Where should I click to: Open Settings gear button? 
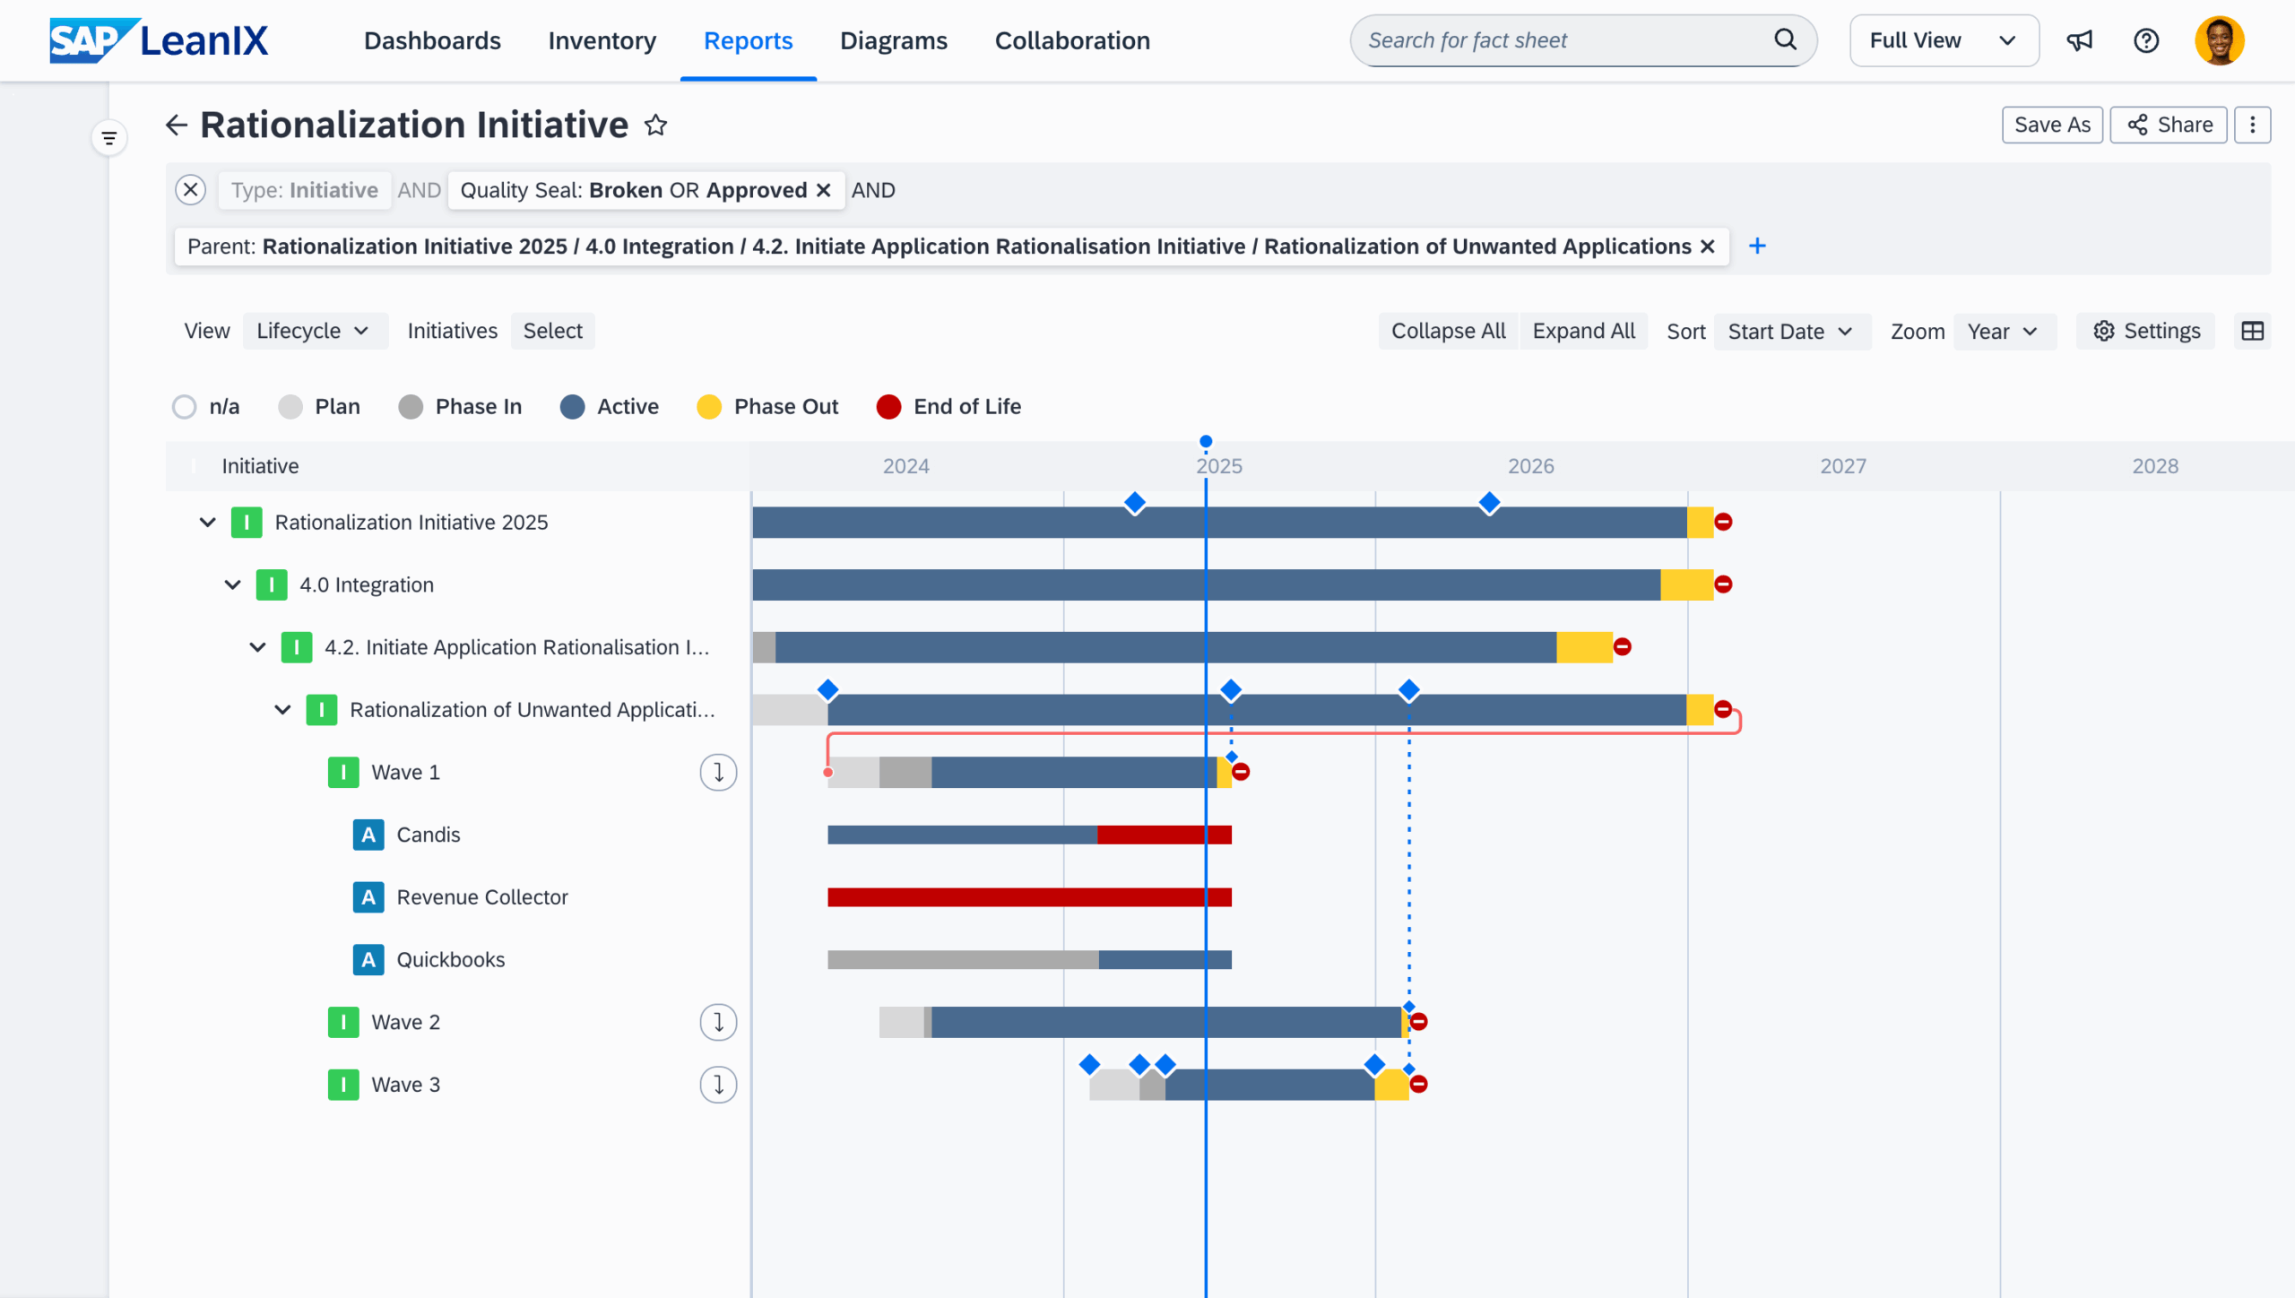(x=2146, y=331)
